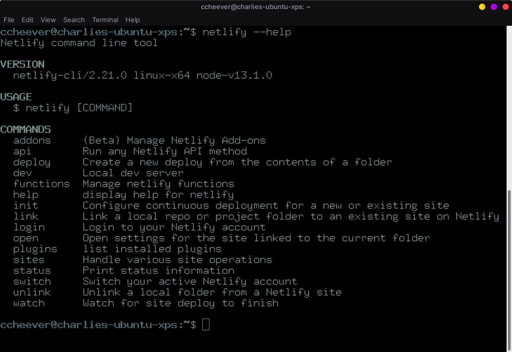
Task: Open the Search menu
Action: [74, 20]
